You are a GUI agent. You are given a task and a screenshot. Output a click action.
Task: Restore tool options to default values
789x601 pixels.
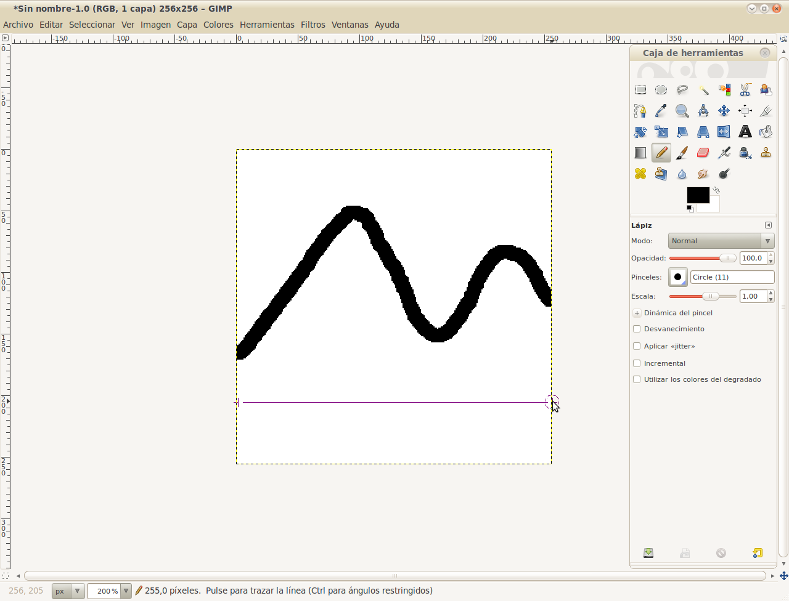point(758,553)
